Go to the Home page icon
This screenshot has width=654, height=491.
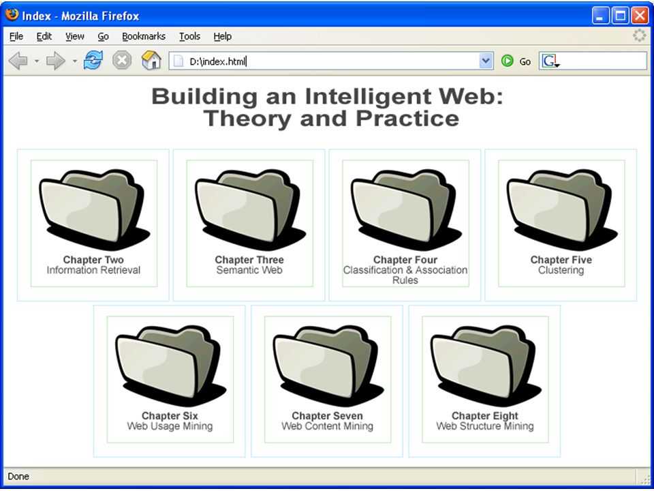151,61
